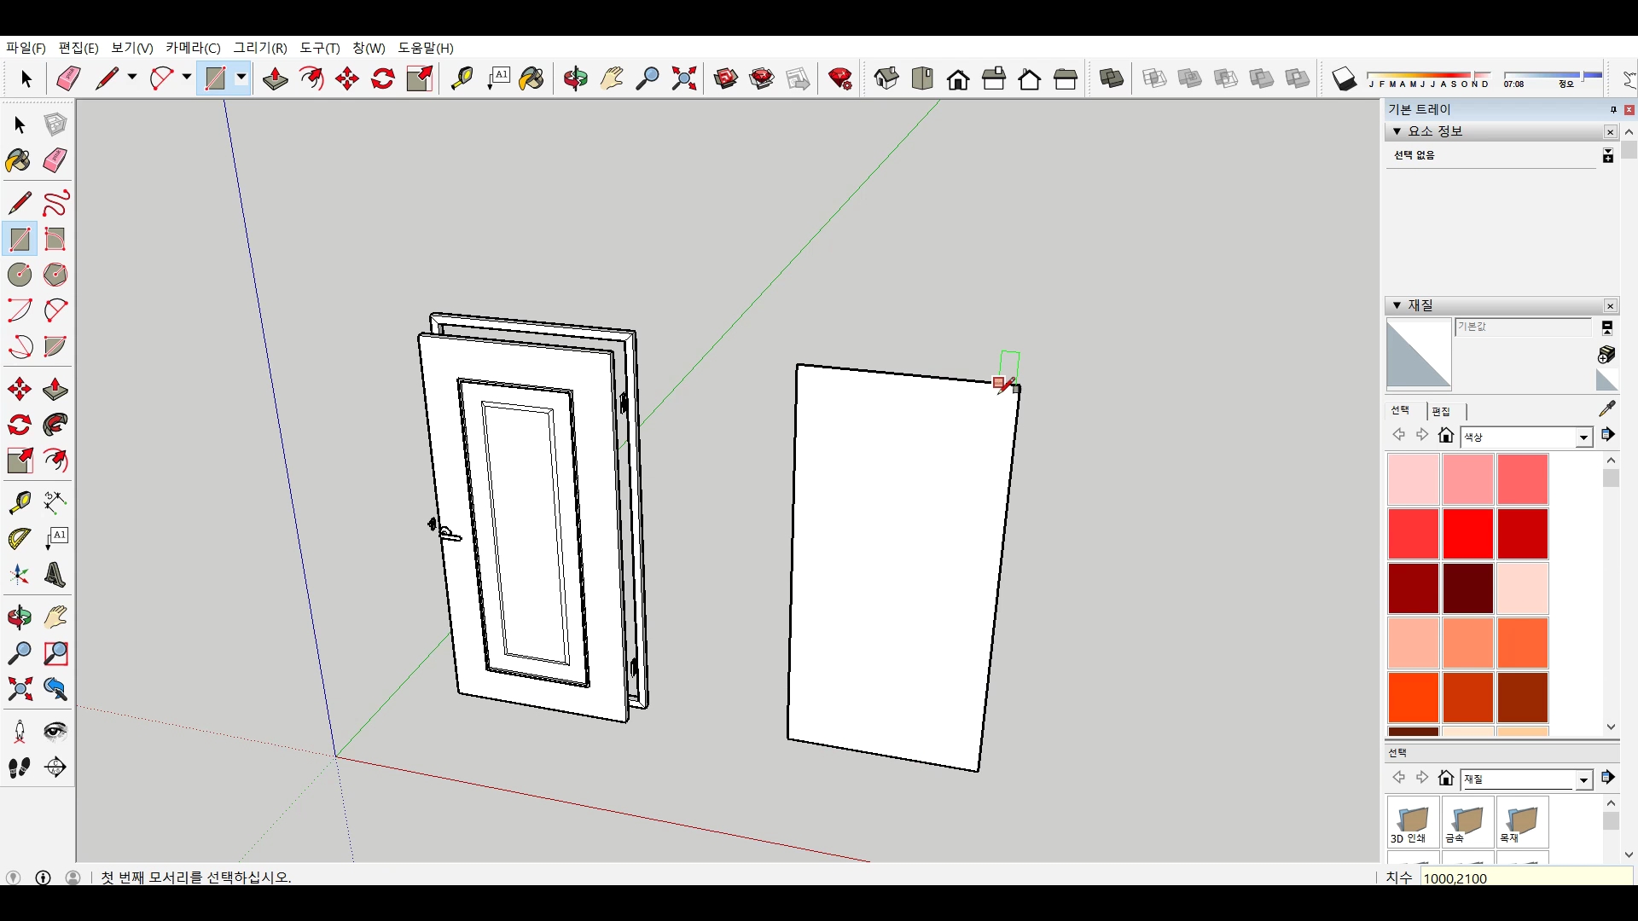
Task: Select the Tape Measure tool in left toolbar
Action: tap(20, 502)
